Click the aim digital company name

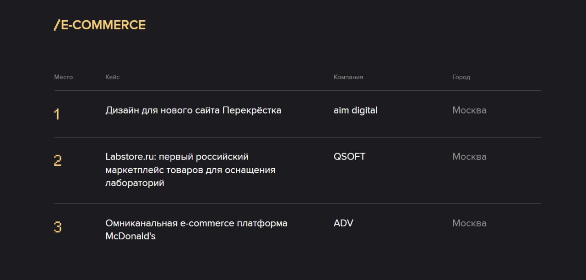click(355, 110)
